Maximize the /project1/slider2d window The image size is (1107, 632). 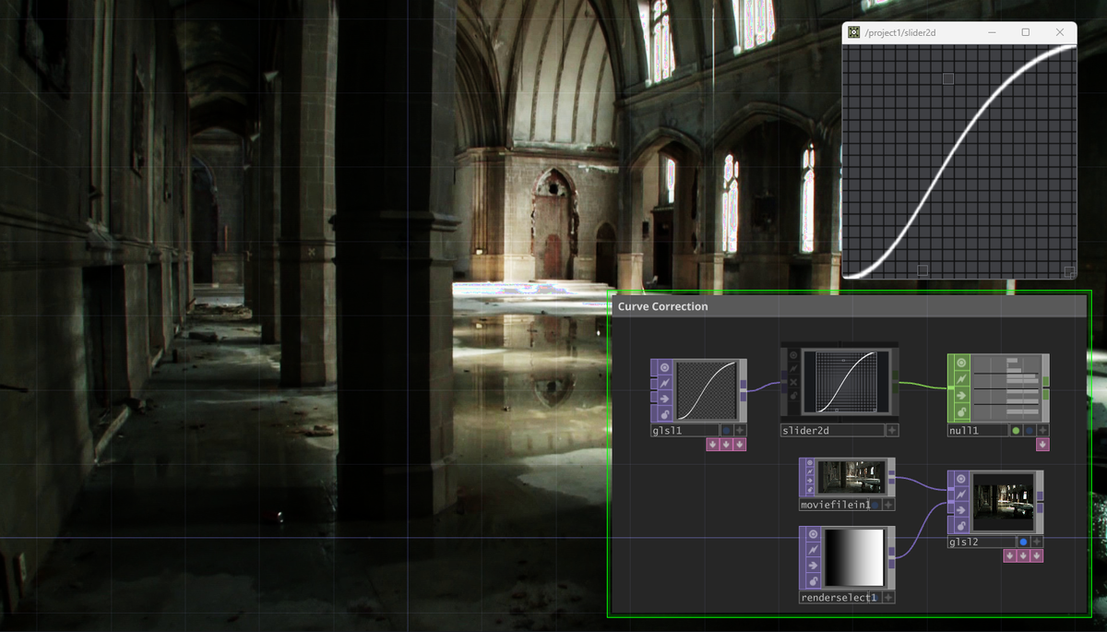coord(1026,32)
